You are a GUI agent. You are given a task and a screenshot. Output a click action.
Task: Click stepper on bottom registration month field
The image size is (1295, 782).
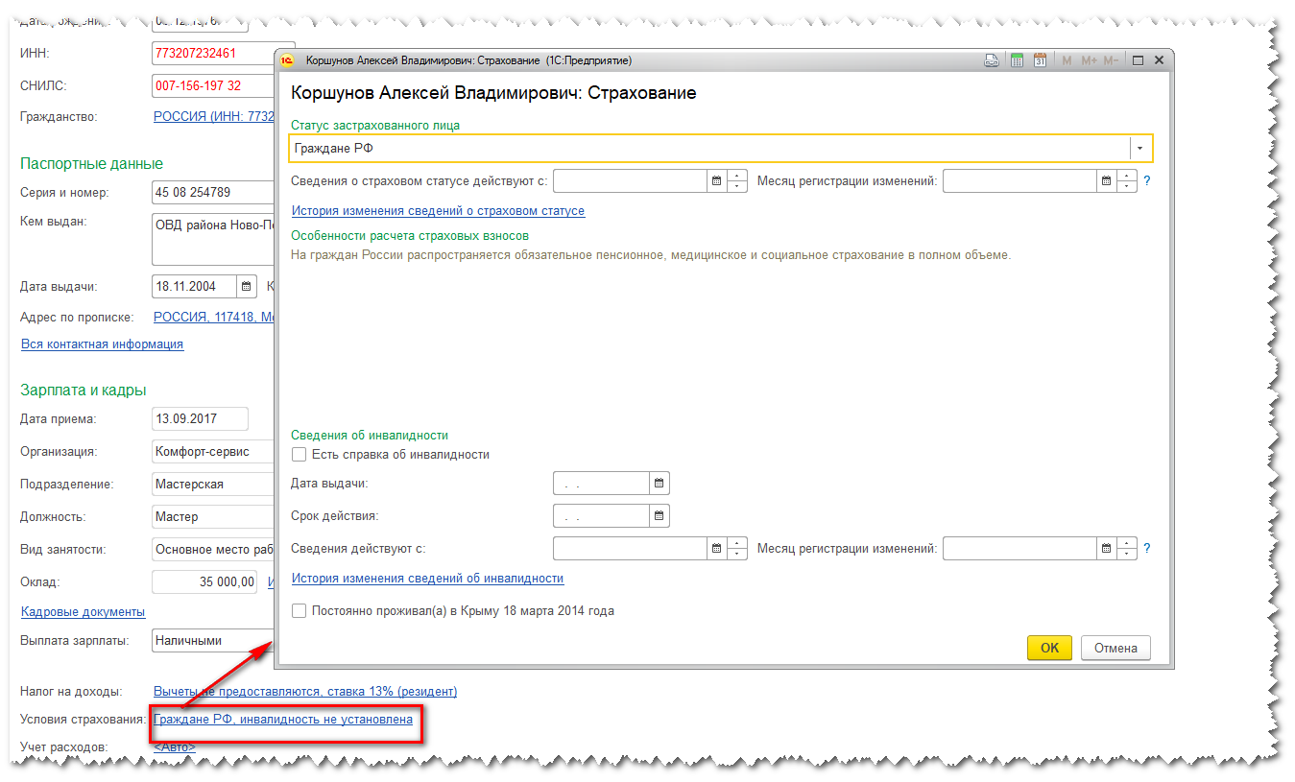[1127, 549]
